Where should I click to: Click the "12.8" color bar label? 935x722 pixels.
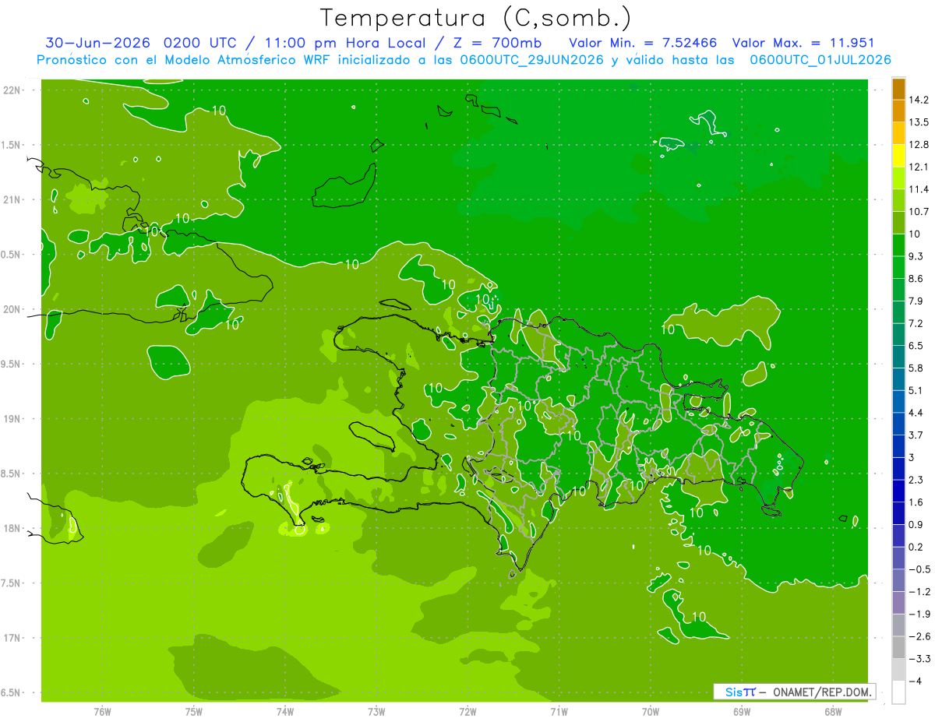pos(920,145)
